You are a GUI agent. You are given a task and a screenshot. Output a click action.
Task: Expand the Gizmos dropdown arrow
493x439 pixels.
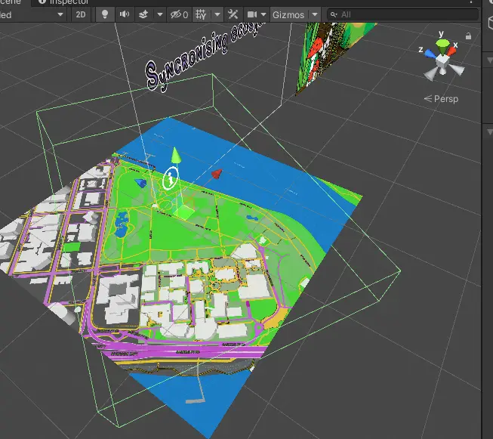click(314, 14)
